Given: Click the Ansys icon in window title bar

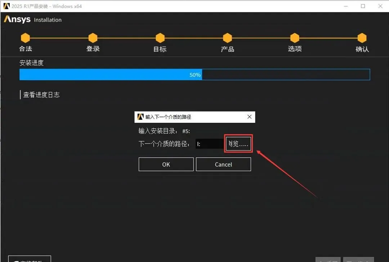Looking at the screenshot, I should 6,6.
